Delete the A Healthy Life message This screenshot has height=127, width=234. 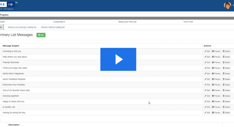tap(226, 107)
